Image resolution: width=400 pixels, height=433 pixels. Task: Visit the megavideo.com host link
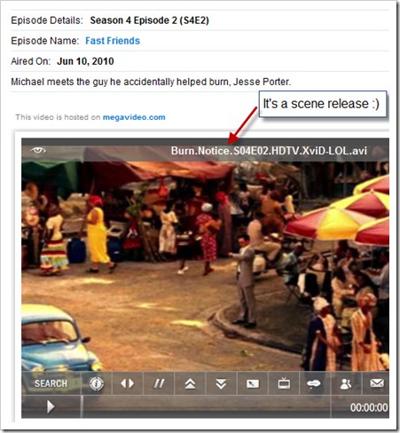(x=134, y=117)
